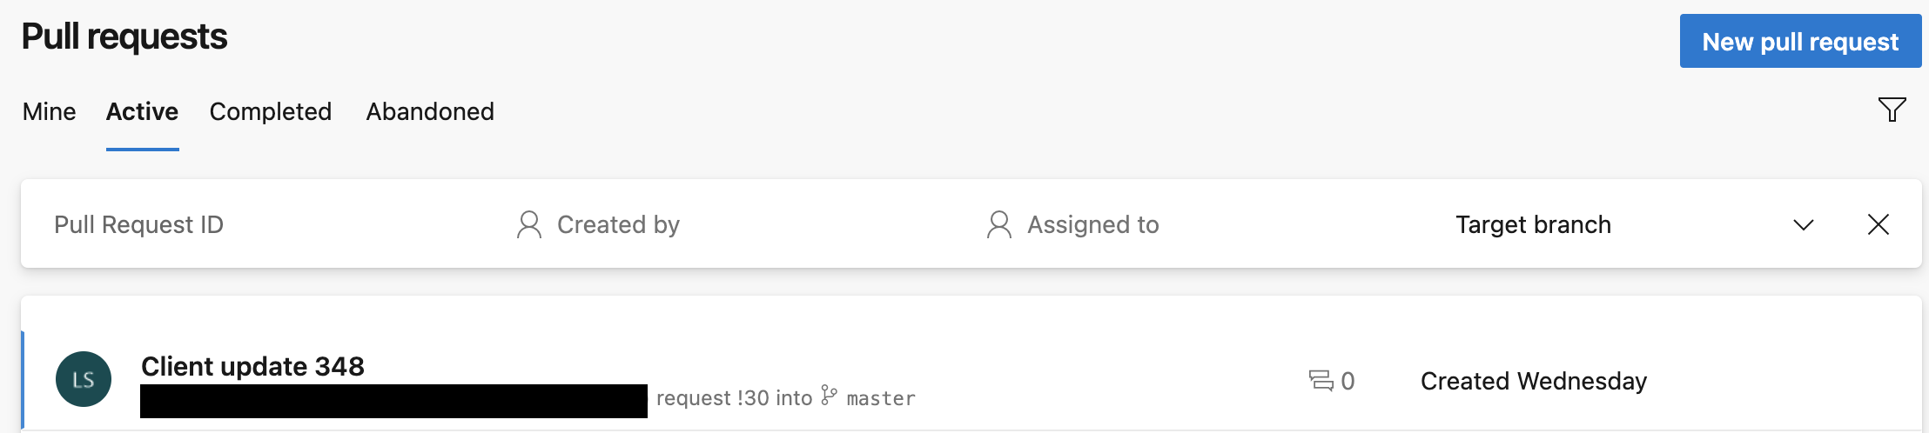Click the LS user avatar
Screen dimensions: 1929x433
point(84,379)
